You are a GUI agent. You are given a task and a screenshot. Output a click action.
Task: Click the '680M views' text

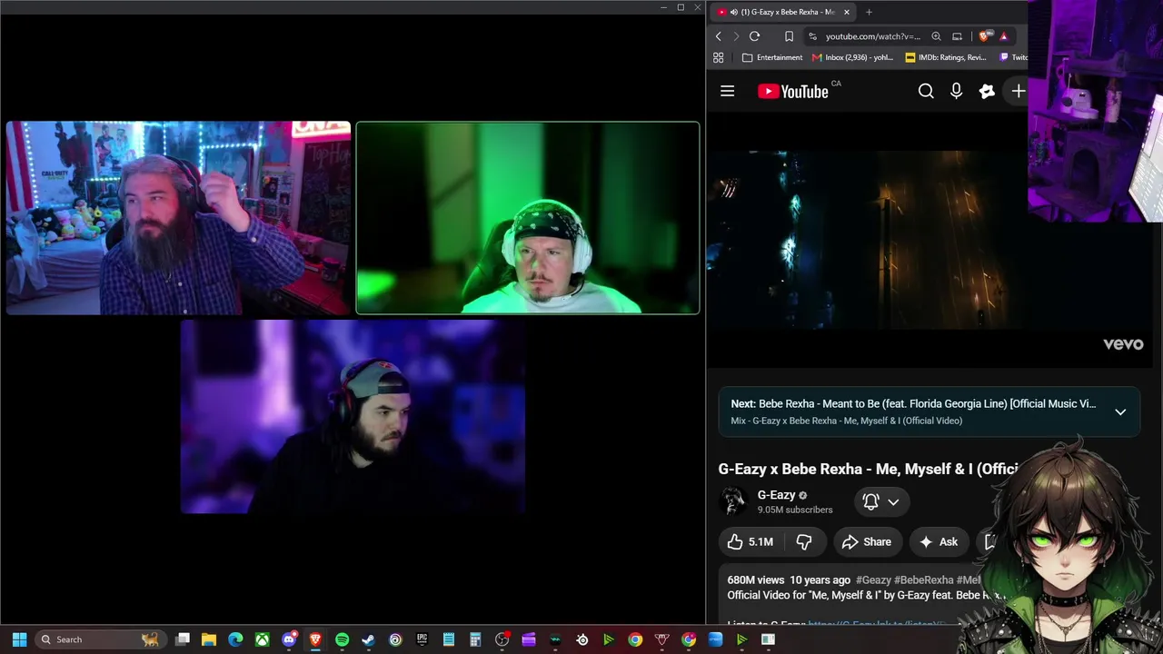(755, 580)
